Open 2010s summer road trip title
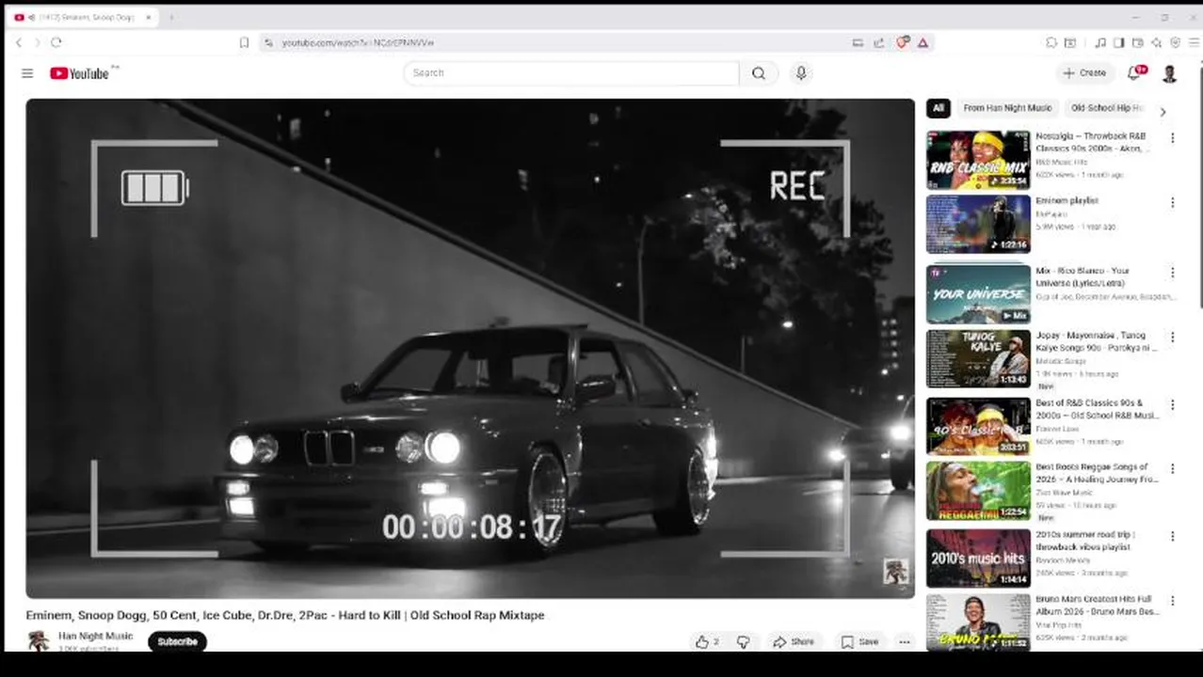The width and height of the screenshot is (1203, 677). tap(1085, 541)
